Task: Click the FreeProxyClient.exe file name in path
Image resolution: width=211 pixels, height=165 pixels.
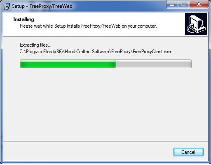Action: 152,52
